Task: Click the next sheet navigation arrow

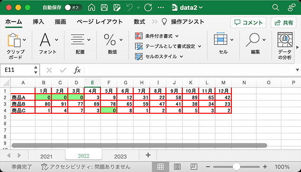Action: (x=19, y=155)
